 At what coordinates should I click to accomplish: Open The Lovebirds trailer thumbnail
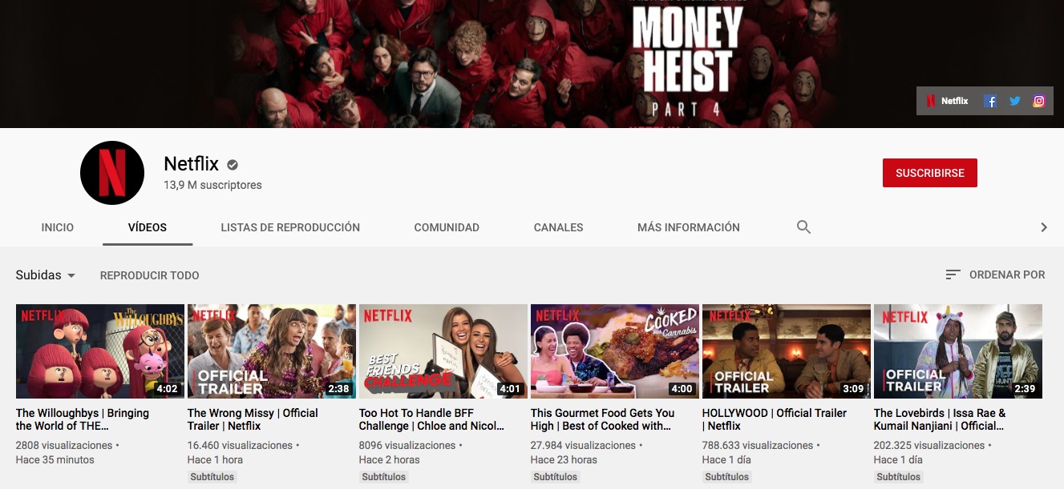tap(958, 351)
